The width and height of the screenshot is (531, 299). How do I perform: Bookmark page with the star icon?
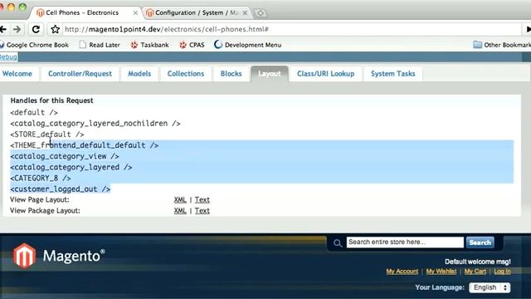click(56, 30)
